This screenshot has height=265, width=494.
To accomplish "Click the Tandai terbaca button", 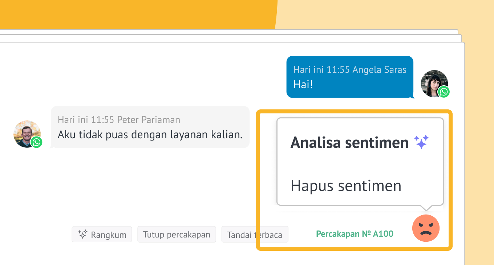I will click(254, 235).
